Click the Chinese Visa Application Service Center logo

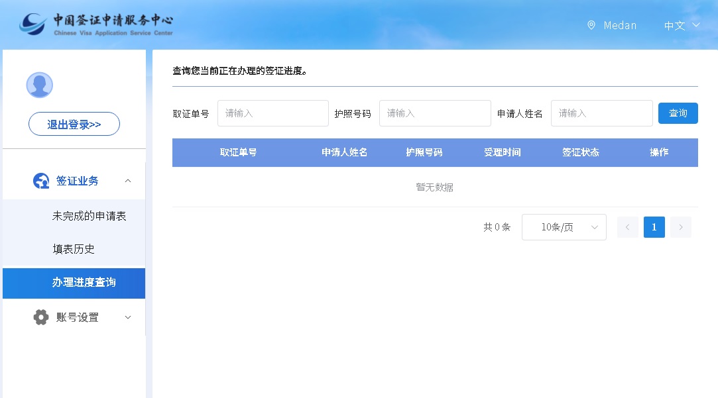(96, 25)
